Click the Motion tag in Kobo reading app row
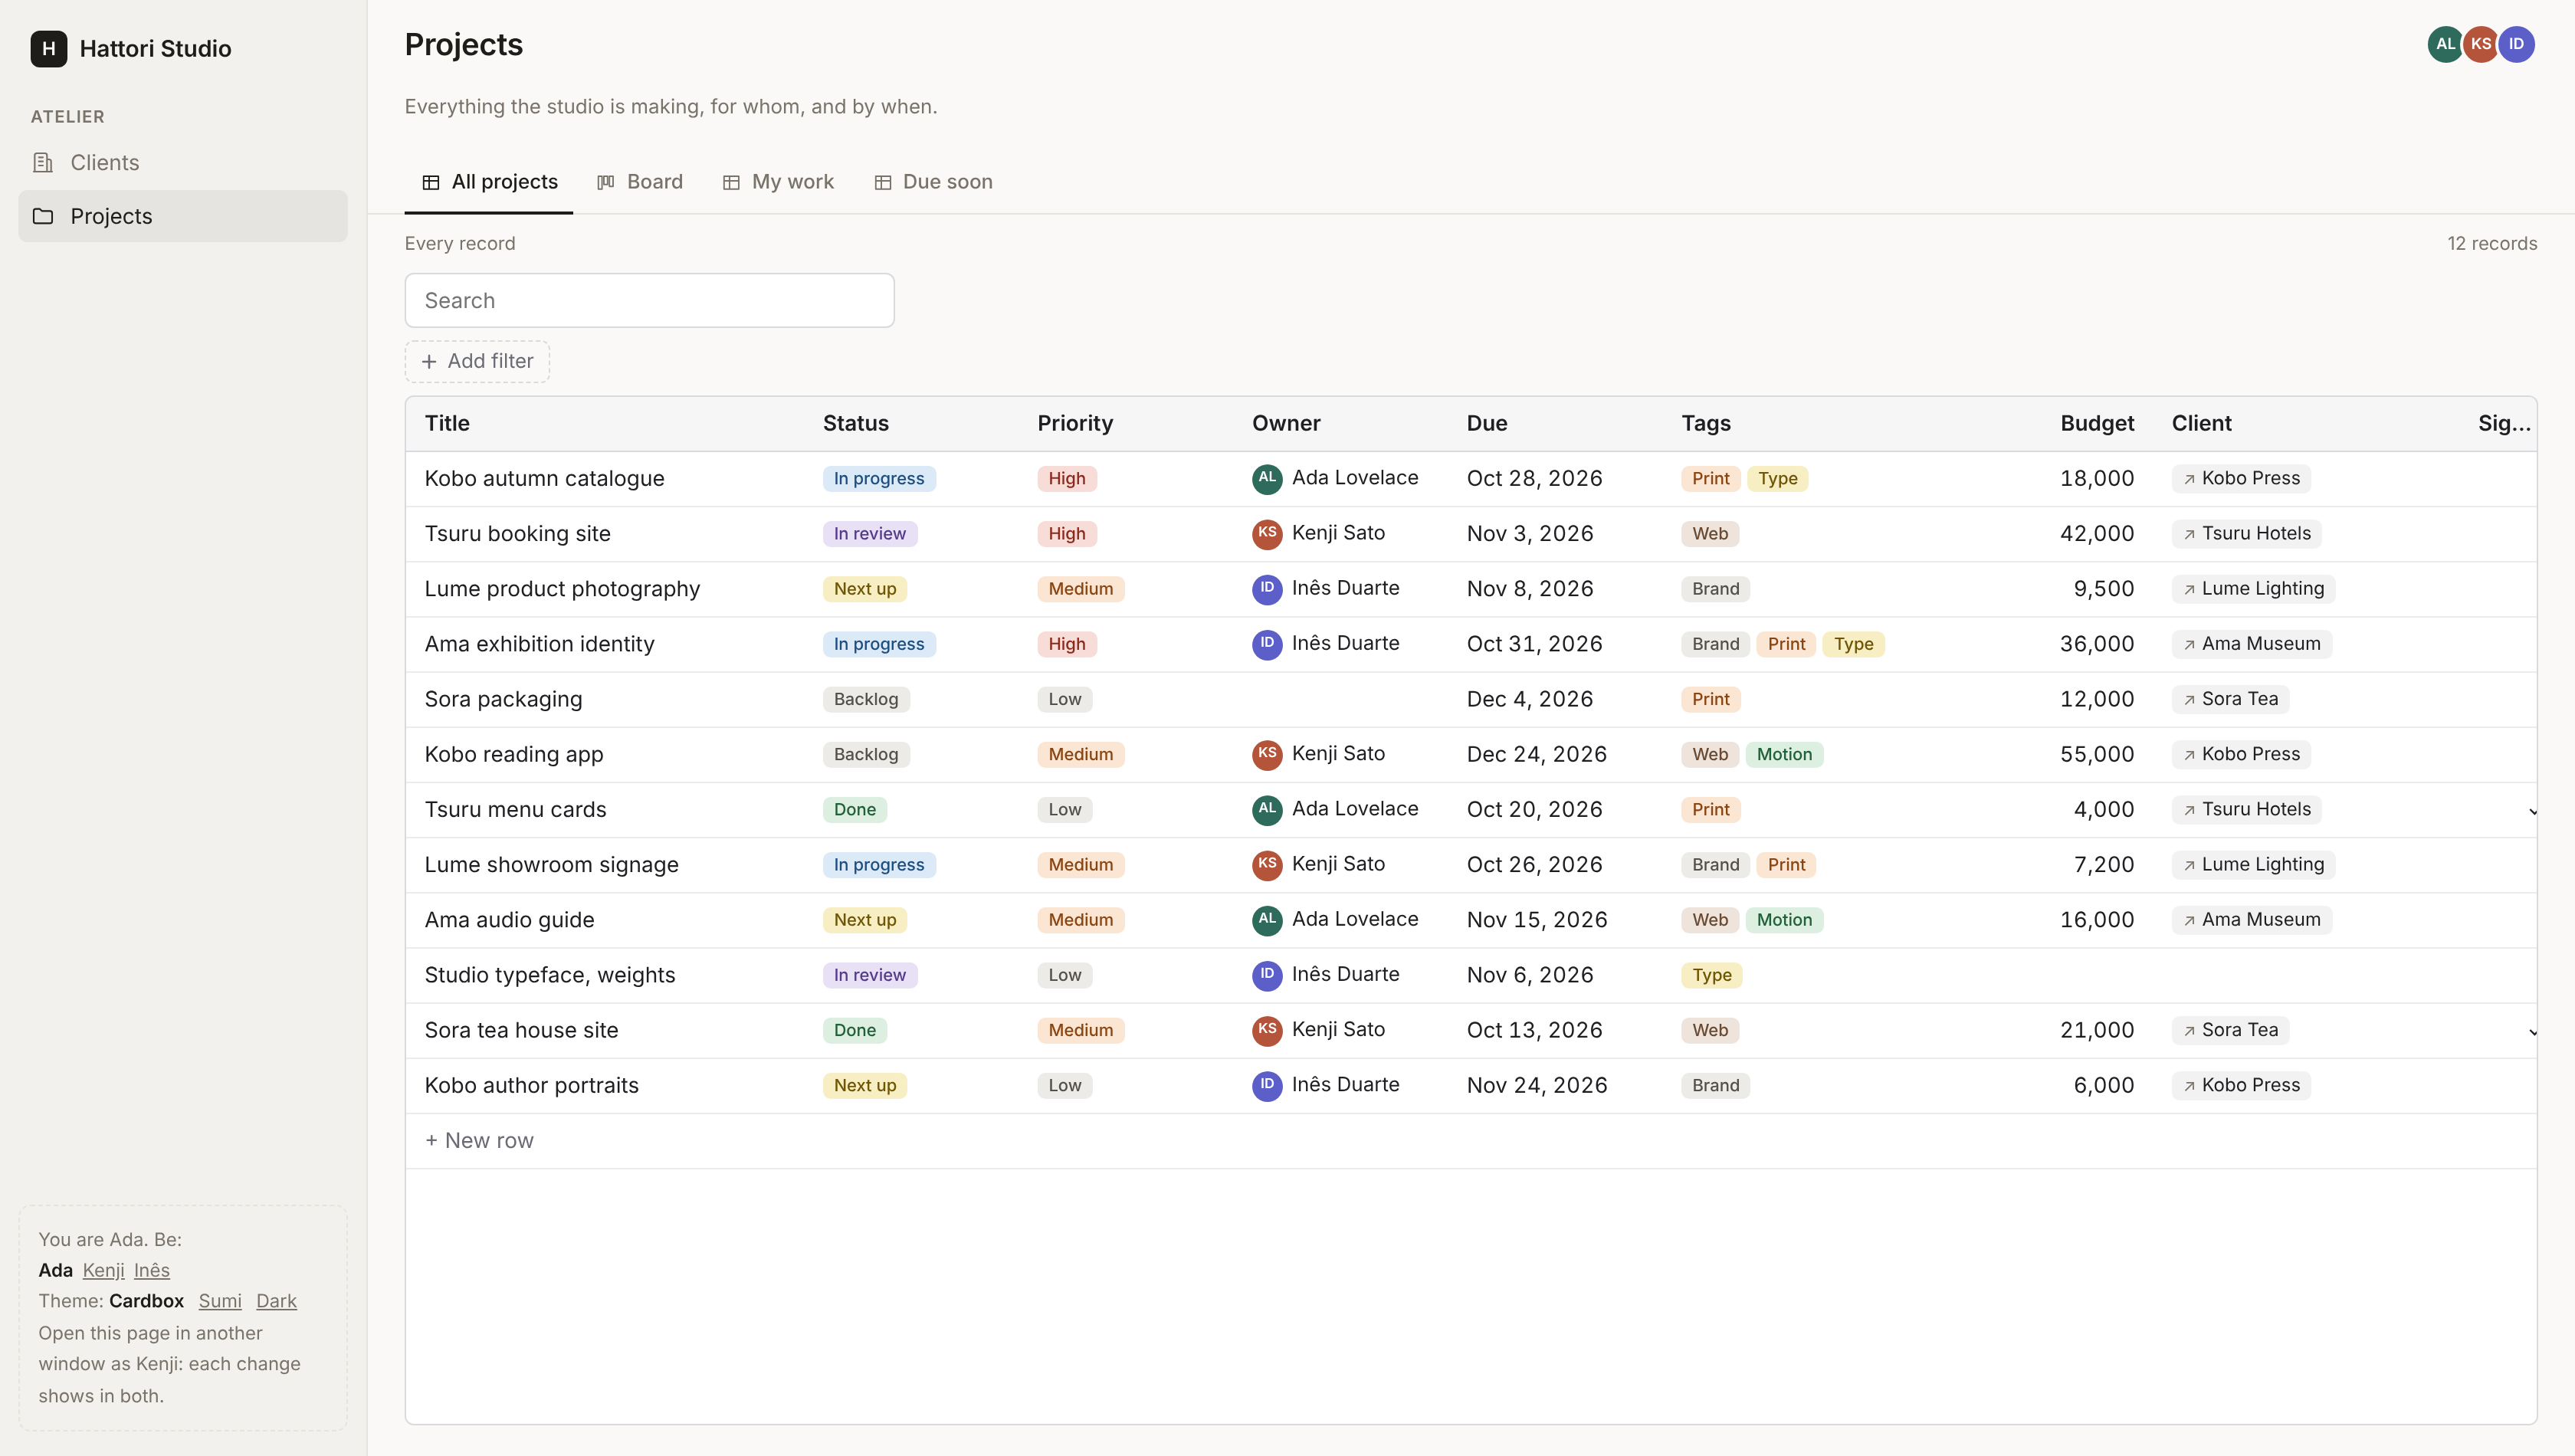The width and height of the screenshot is (2575, 1456). click(x=1784, y=754)
